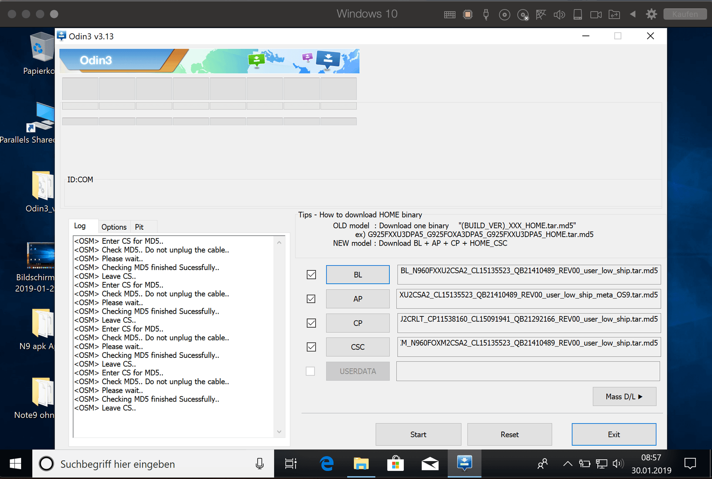Screen dimensions: 712x479
Task: Open the Parallels microphone/USB icon in title bar
Action: coord(486,14)
